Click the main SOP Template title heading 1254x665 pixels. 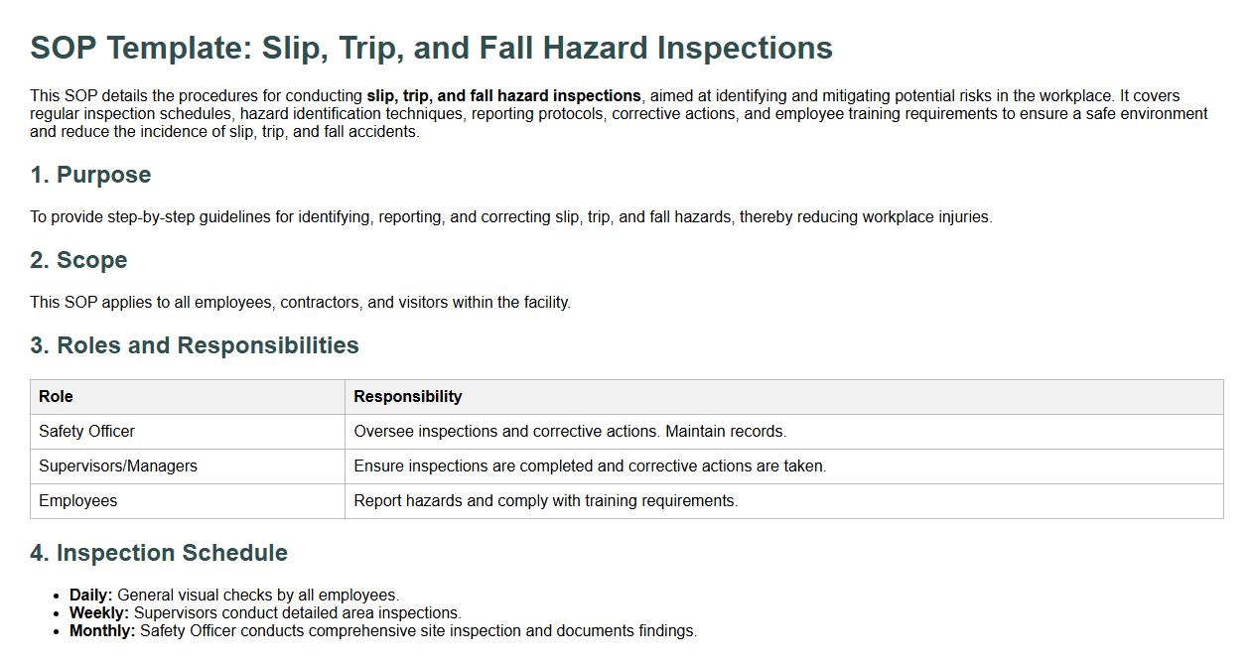[431, 48]
